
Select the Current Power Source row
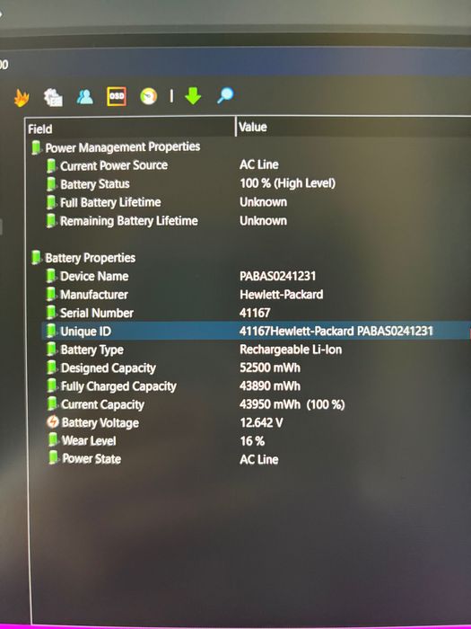click(x=258, y=164)
